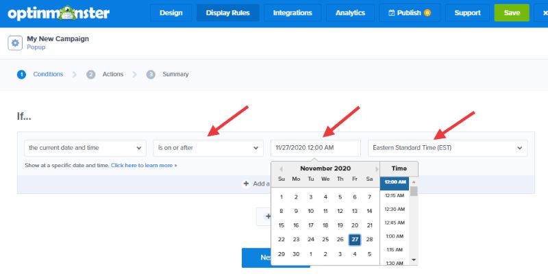Viewport: 548px width, 278px height.
Task: Click the time list scrollbar thumb
Action: (x=414, y=191)
